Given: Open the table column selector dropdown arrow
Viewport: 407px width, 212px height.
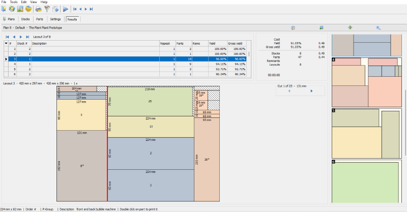Looking at the screenshot, I should pyautogui.click(x=6, y=44).
